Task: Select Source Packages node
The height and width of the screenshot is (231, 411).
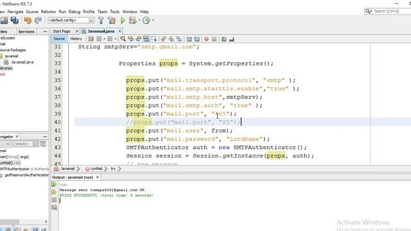Action: coord(13,50)
